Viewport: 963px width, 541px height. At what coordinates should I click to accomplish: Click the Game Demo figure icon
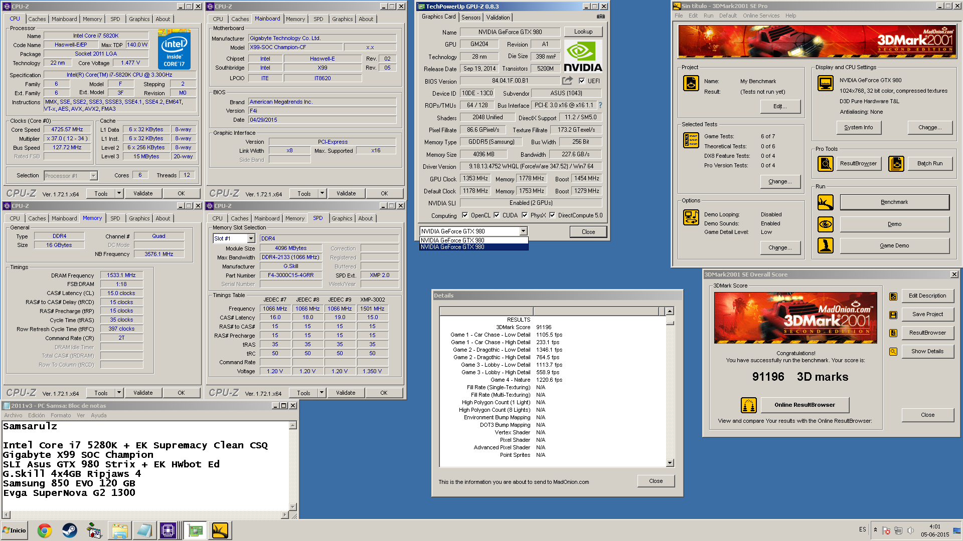coord(825,245)
